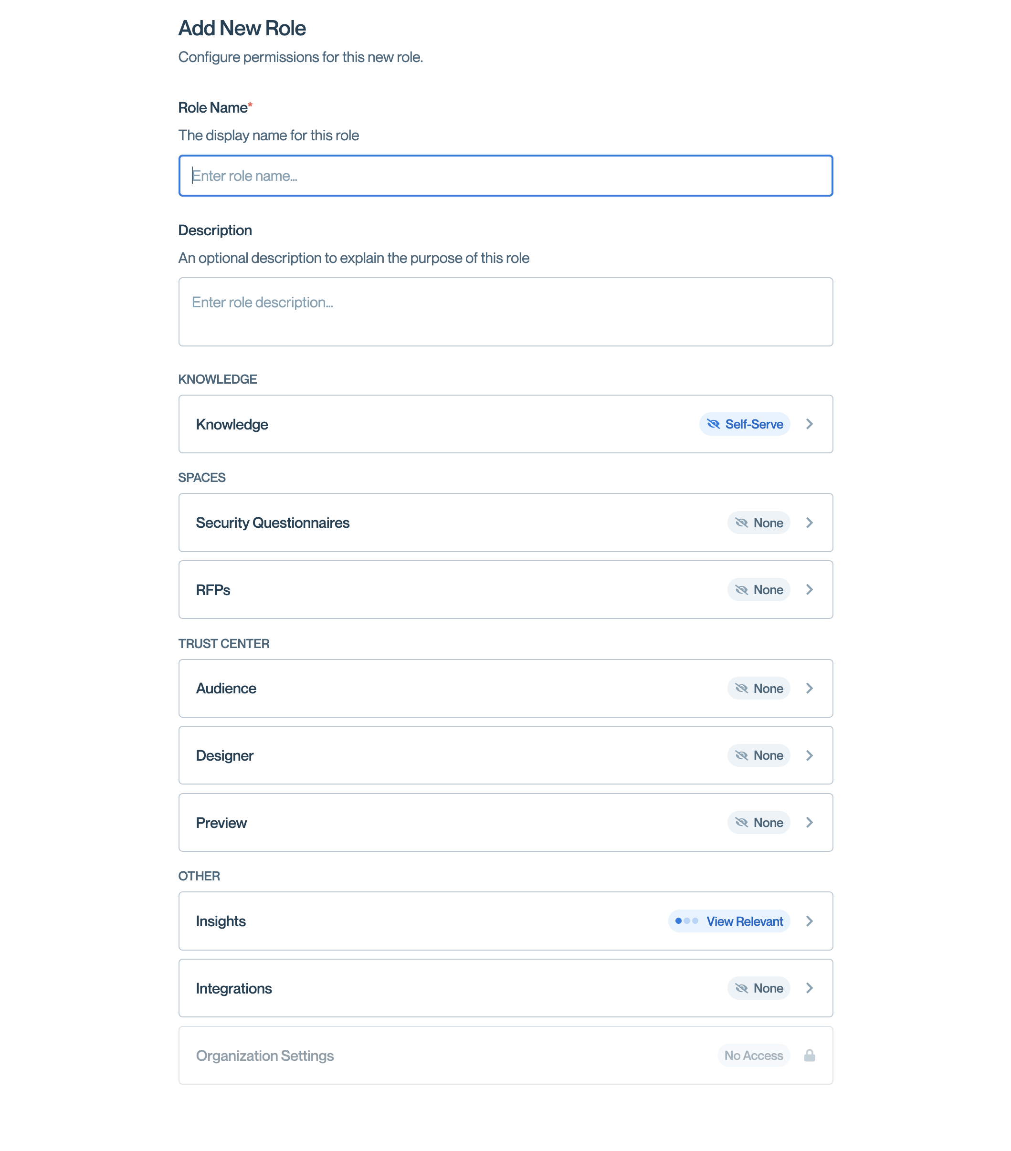
Task: Click the eye-slash icon in Preview row
Action: (x=741, y=822)
